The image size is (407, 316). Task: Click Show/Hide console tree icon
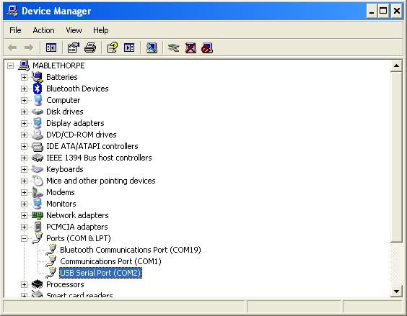(51, 48)
